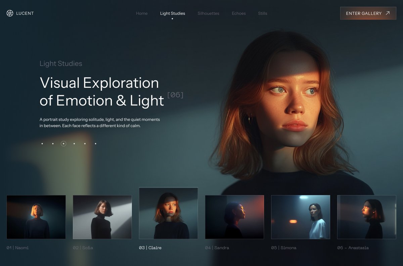The image size is (403, 266).
Task: Jump to the last slide via final dot
Action: [95, 144]
